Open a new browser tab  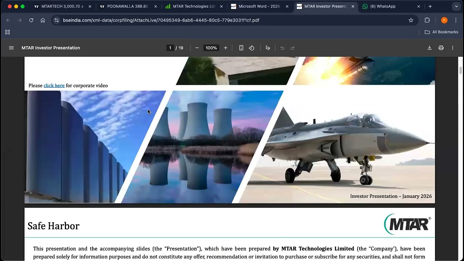coord(430,7)
